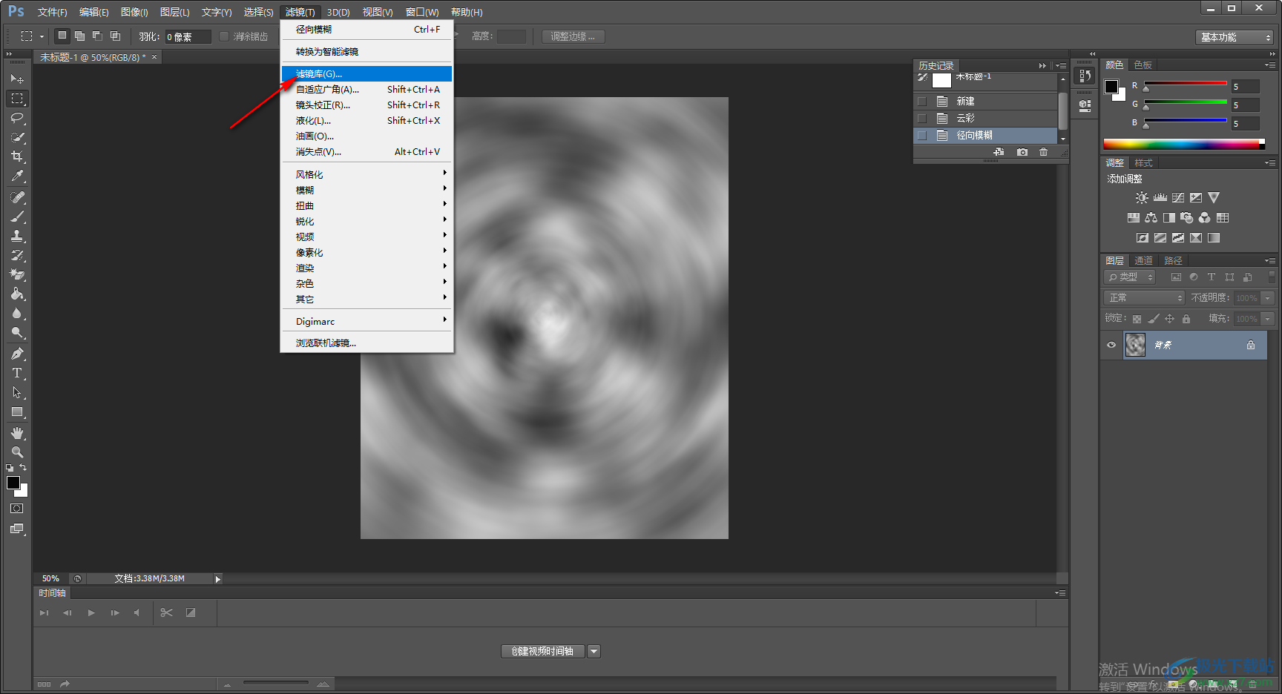Toggle visibility of the 背景 layer
1282x694 pixels.
[x=1111, y=345]
